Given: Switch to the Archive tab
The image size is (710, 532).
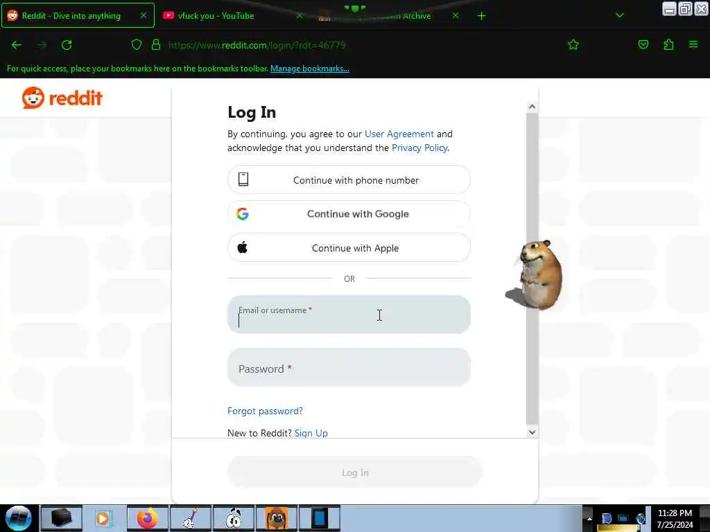Looking at the screenshot, I should click(390, 15).
